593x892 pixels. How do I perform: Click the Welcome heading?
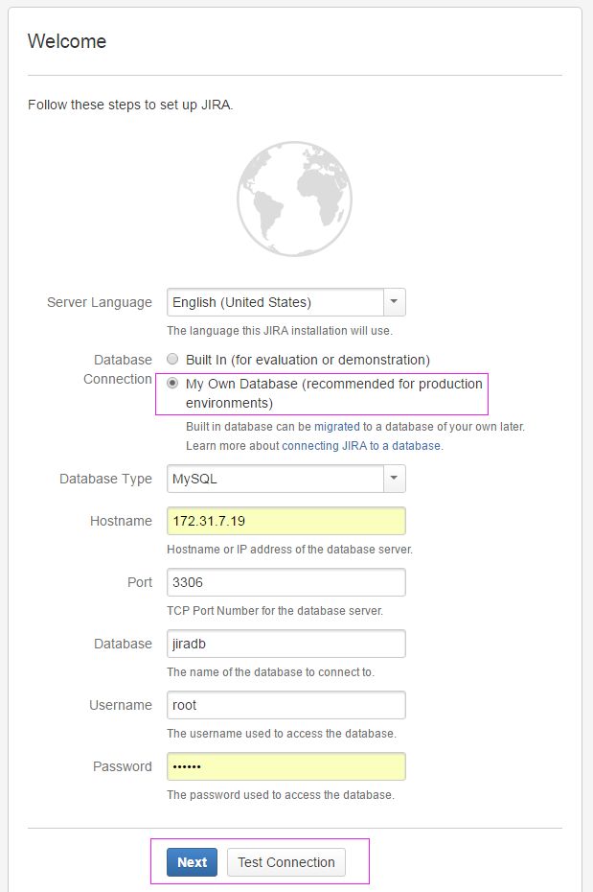(x=67, y=41)
